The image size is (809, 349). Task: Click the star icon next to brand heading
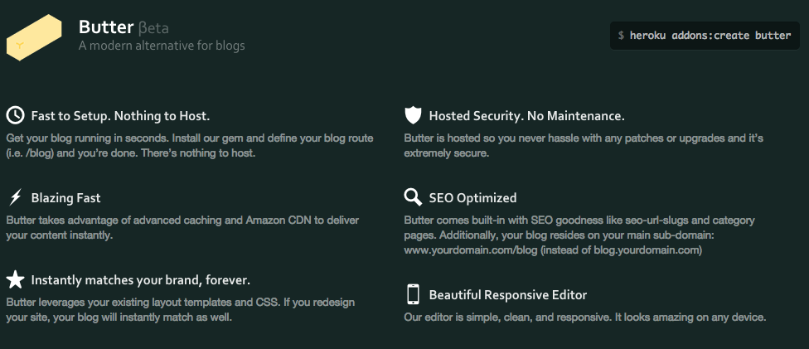pyautogui.click(x=16, y=280)
